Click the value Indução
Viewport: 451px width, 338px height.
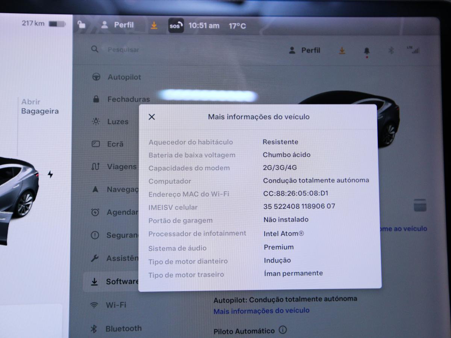point(277,260)
